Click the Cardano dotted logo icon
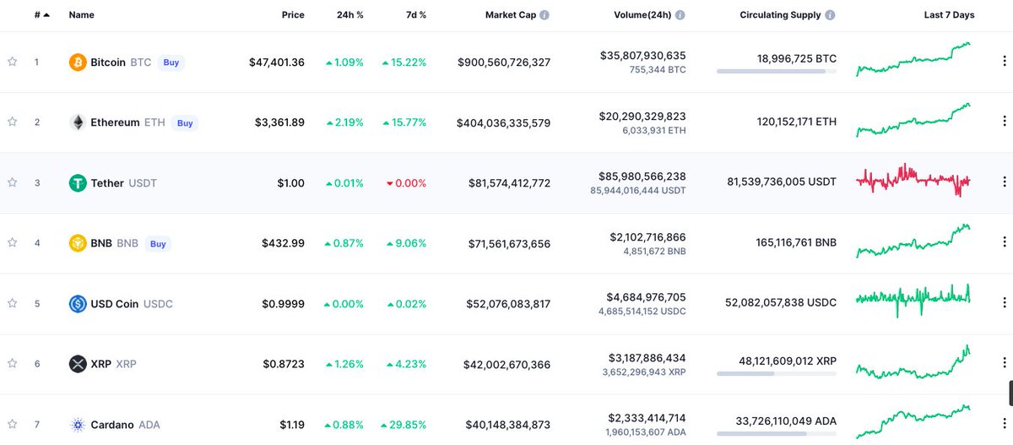Screen dimensions: 1013x445 [78, 425]
